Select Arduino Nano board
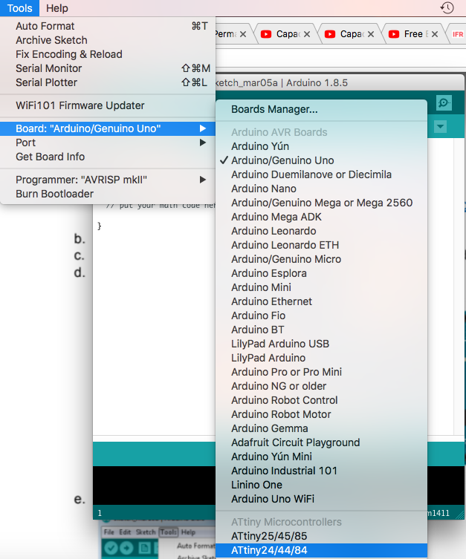Image resolution: width=466 pixels, height=559 pixels. tap(321, 189)
